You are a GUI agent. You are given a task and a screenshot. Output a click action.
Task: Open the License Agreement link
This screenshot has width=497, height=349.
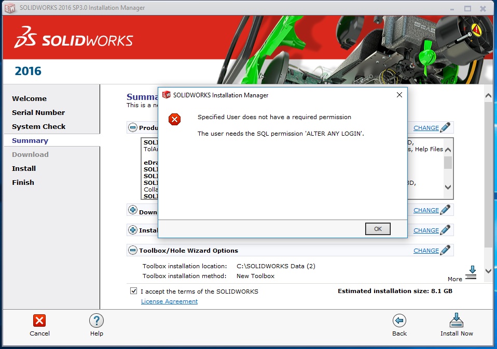point(169,301)
